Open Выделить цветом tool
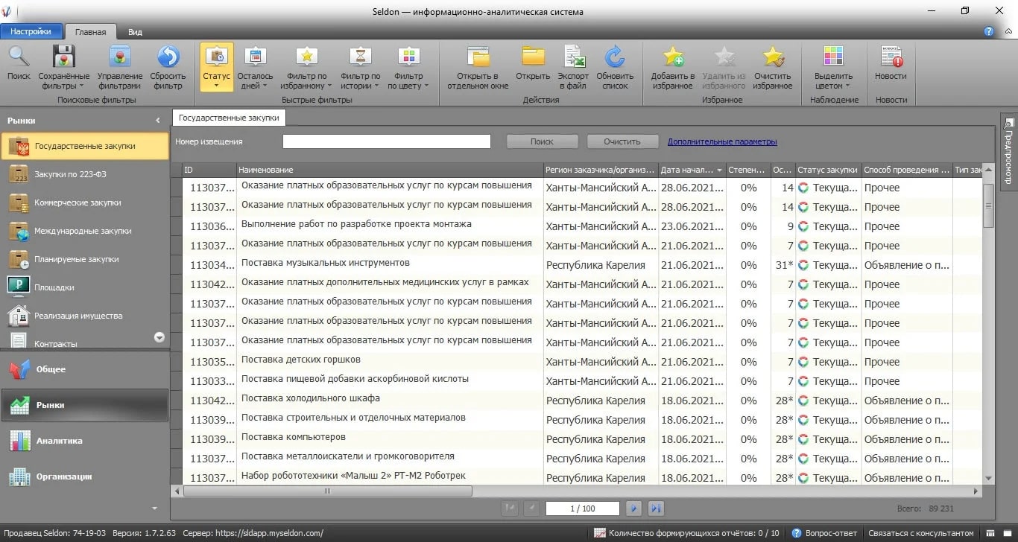Screen dimensions: 1018x542 (833, 66)
